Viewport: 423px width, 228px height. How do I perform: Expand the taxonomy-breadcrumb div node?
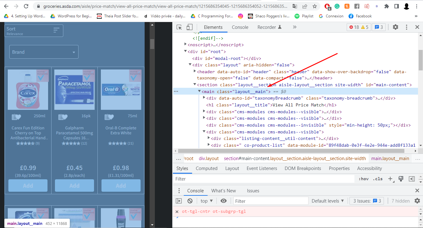point(204,98)
